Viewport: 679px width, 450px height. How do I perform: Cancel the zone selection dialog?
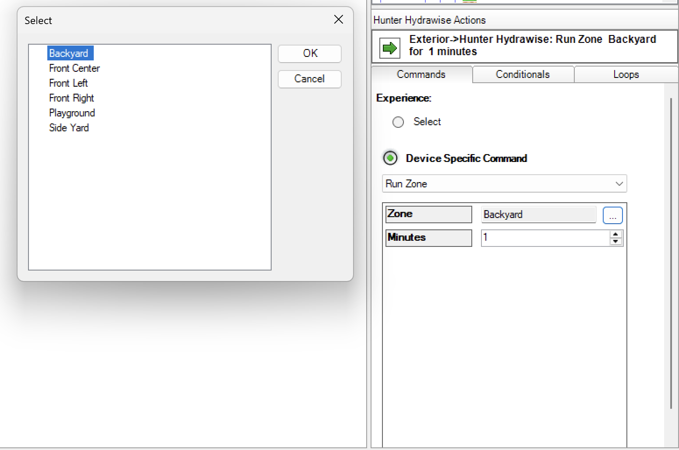click(309, 79)
